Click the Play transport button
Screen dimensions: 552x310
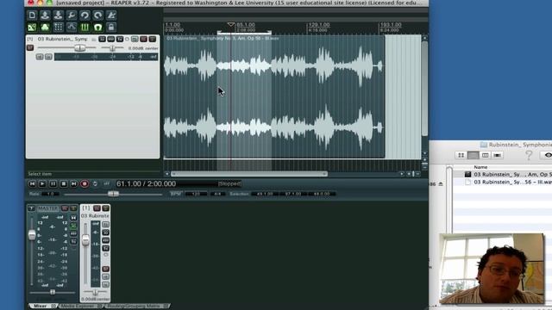pyautogui.click(x=42, y=183)
